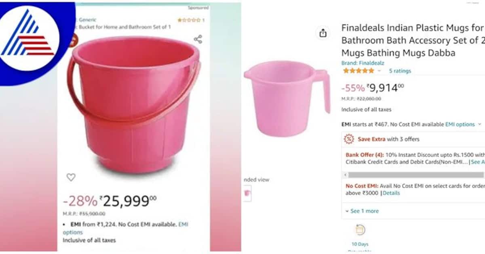Tap the heart wishlist icon below the bucket

(x=71, y=177)
